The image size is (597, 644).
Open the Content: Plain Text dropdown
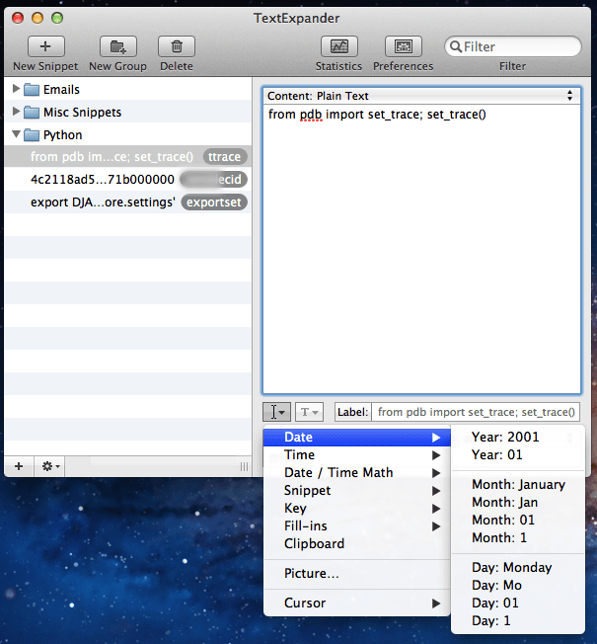point(421,96)
